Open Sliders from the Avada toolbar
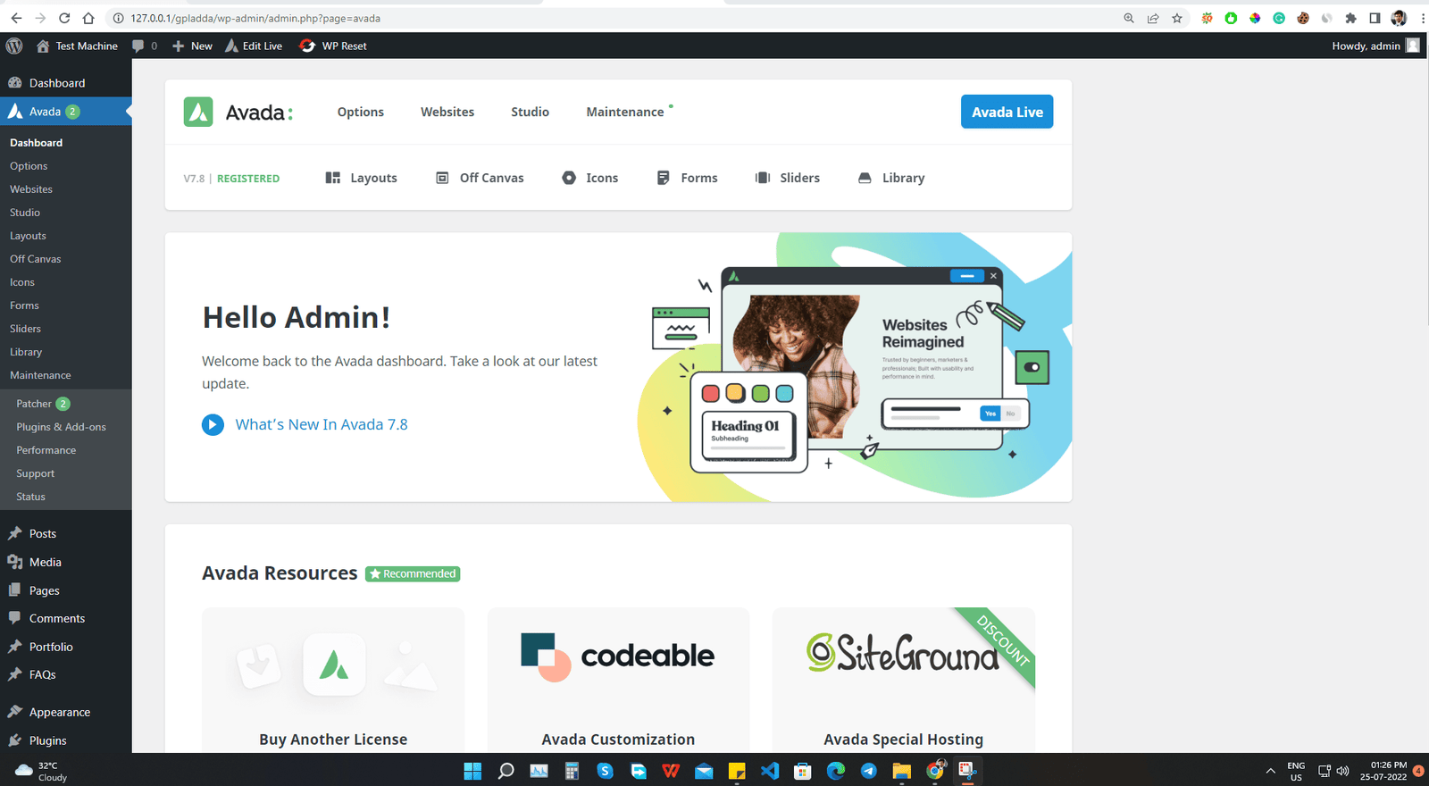The image size is (1429, 786). pyautogui.click(x=788, y=178)
